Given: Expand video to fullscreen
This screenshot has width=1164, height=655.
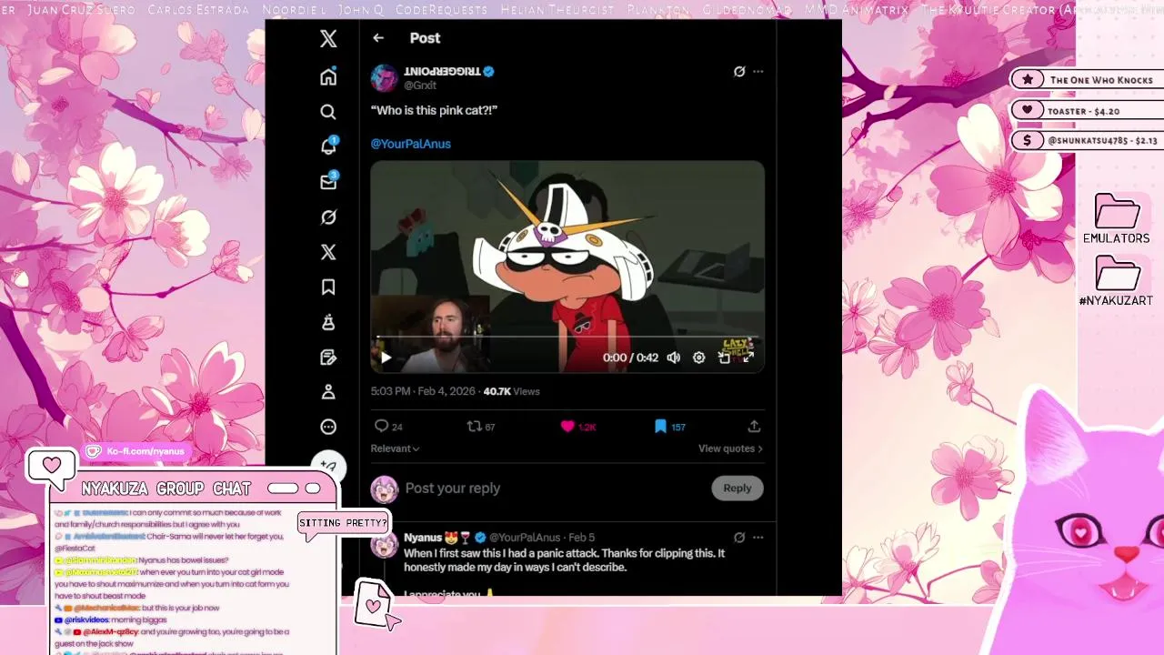Looking at the screenshot, I should pyautogui.click(x=748, y=358).
